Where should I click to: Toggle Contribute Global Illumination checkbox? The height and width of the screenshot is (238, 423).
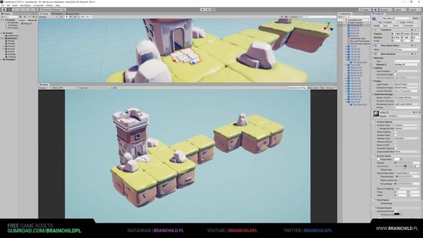click(x=395, y=75)
